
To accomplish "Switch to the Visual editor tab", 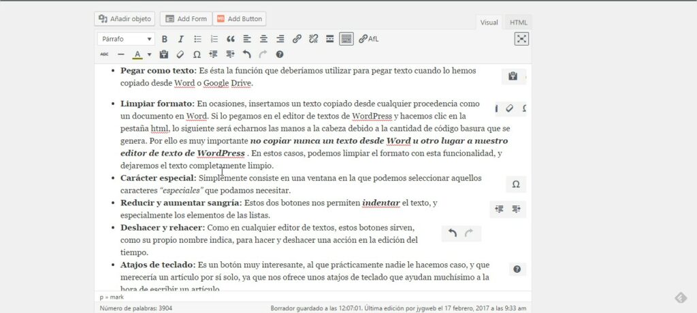I will (x=489, y=22).
